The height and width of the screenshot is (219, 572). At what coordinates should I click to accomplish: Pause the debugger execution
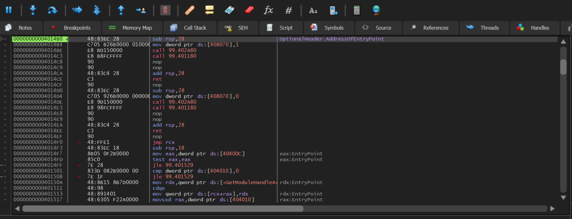[x=9, y=10]
